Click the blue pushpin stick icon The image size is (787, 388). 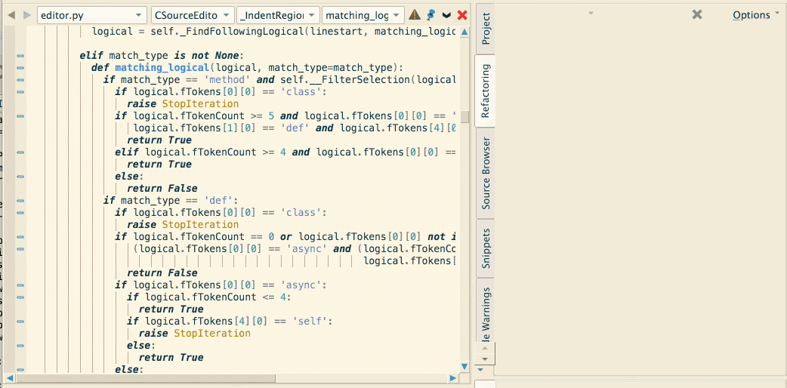[x=431, y=15]
